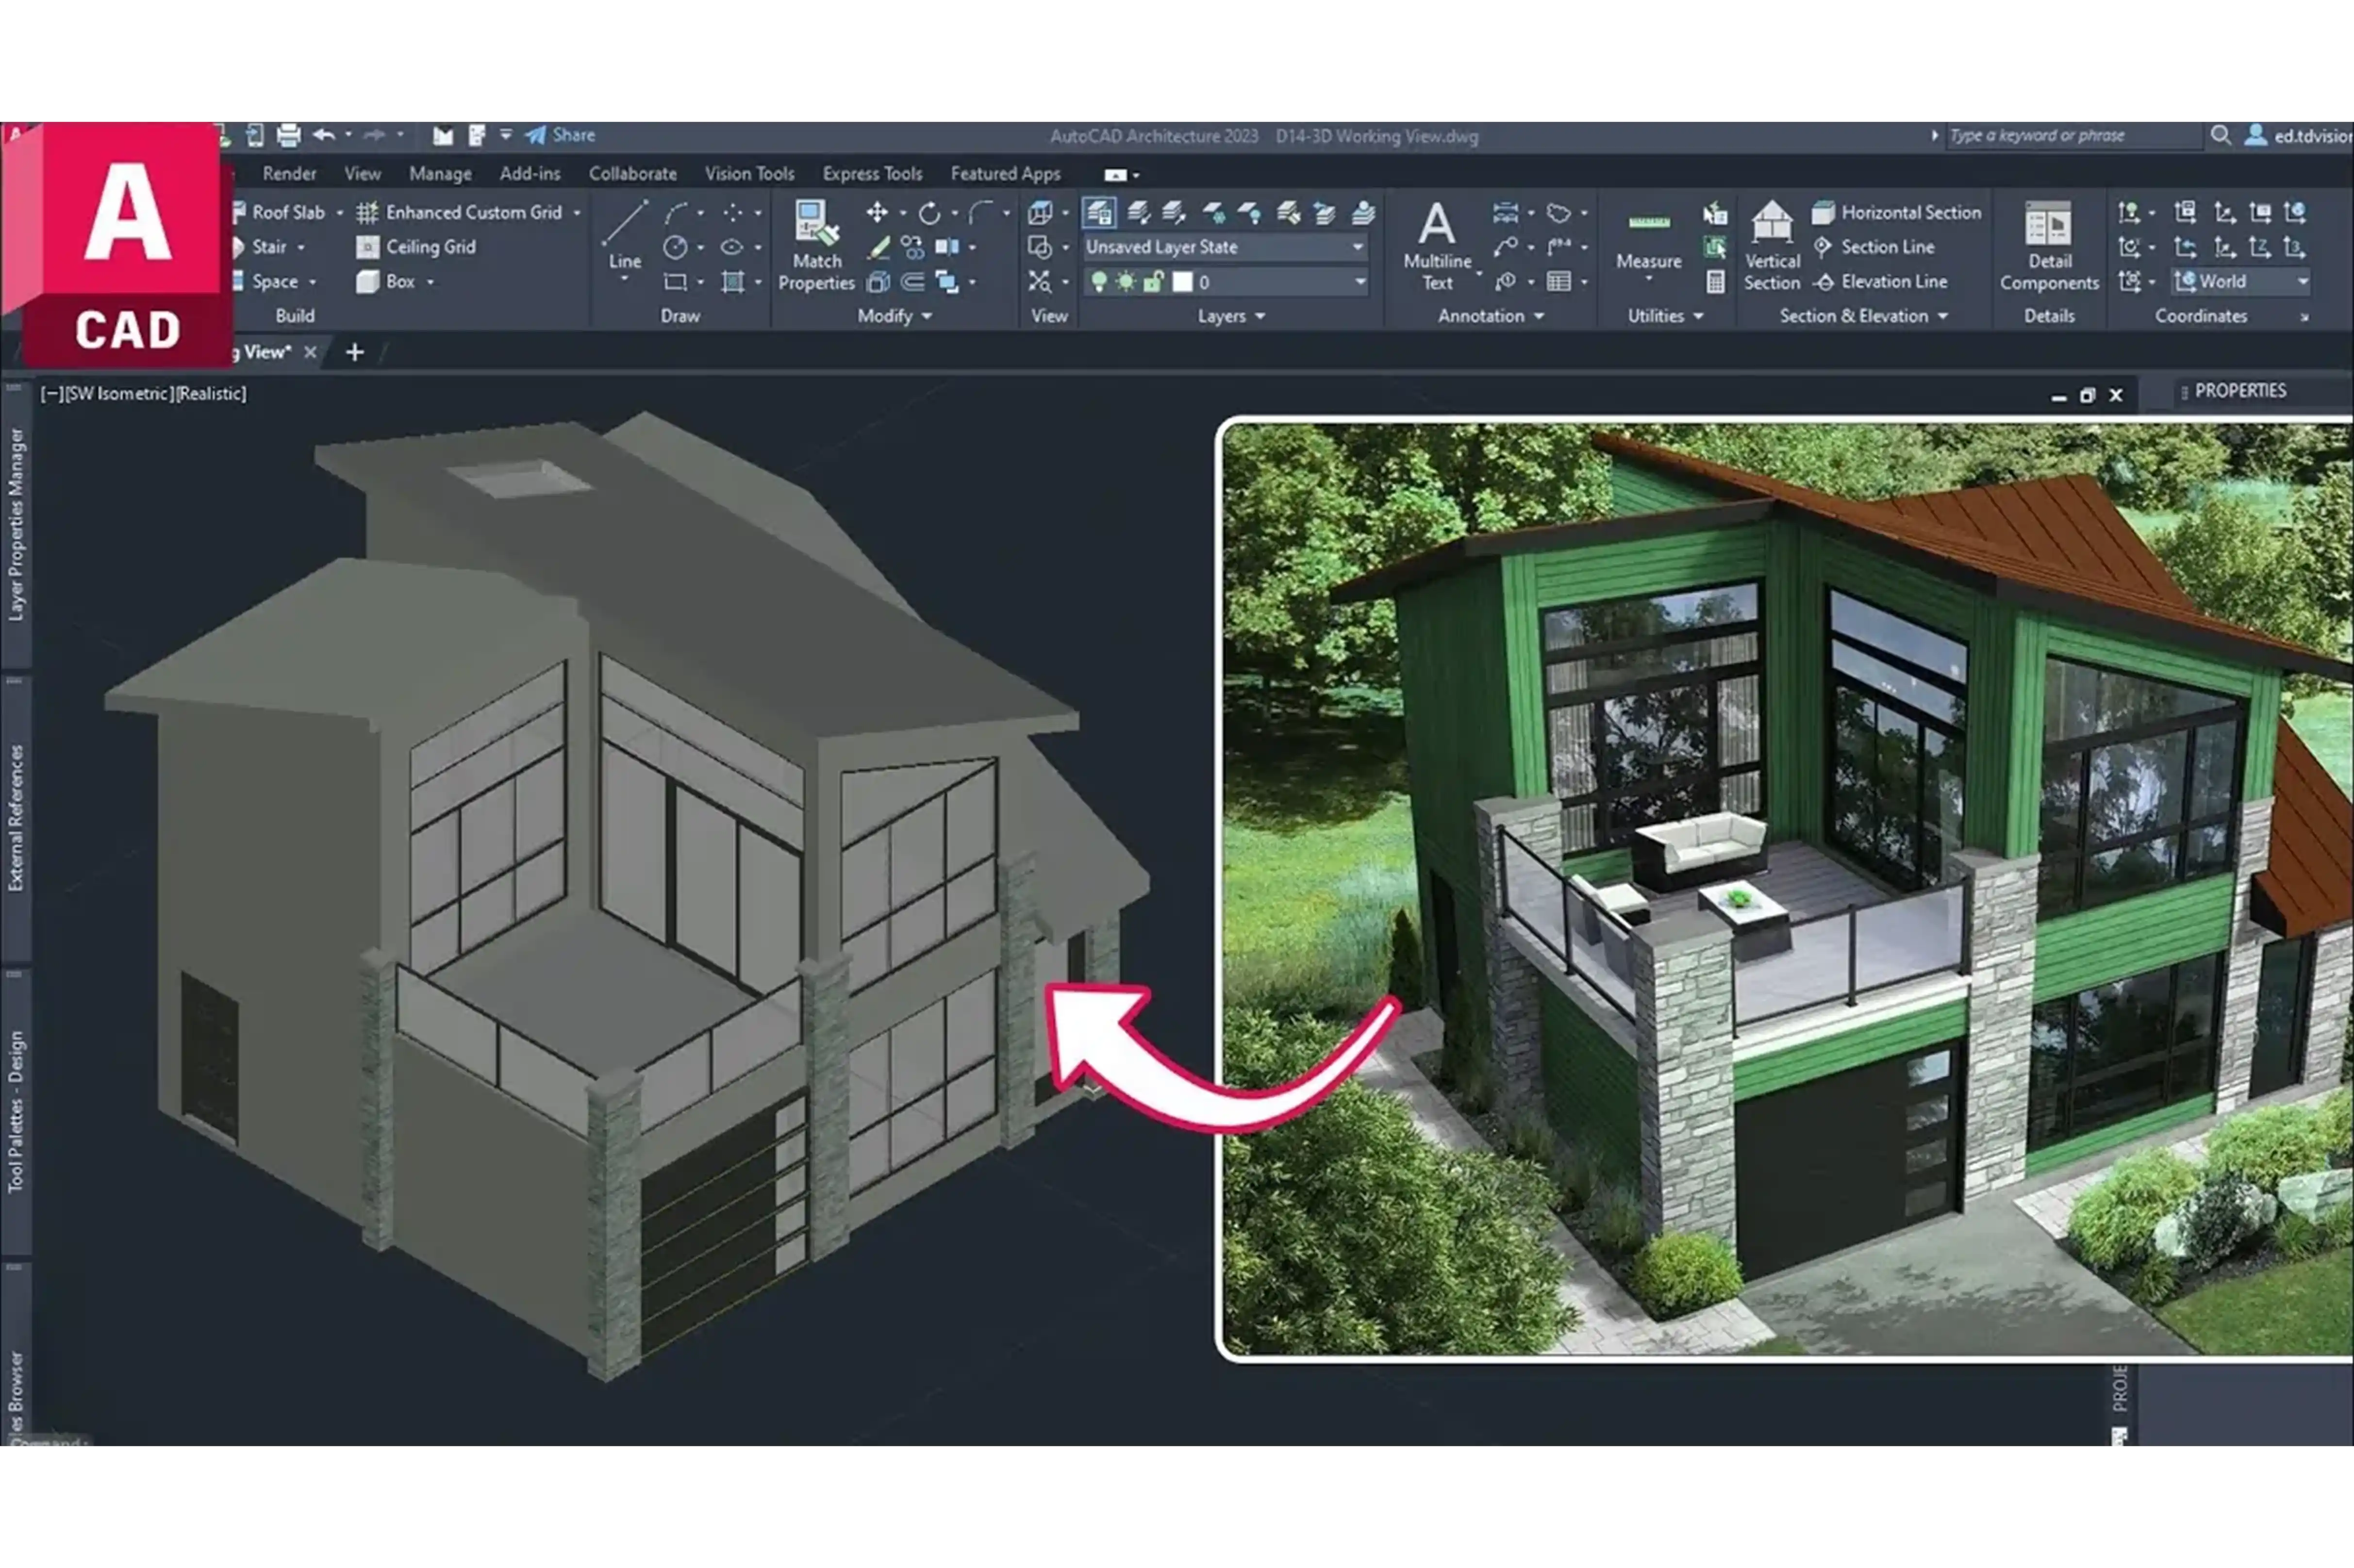
Task: Create a Vertical Section
Action: (1771, 246)
